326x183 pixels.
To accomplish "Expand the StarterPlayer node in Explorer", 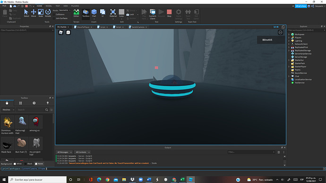I will [x=289, y=67].
